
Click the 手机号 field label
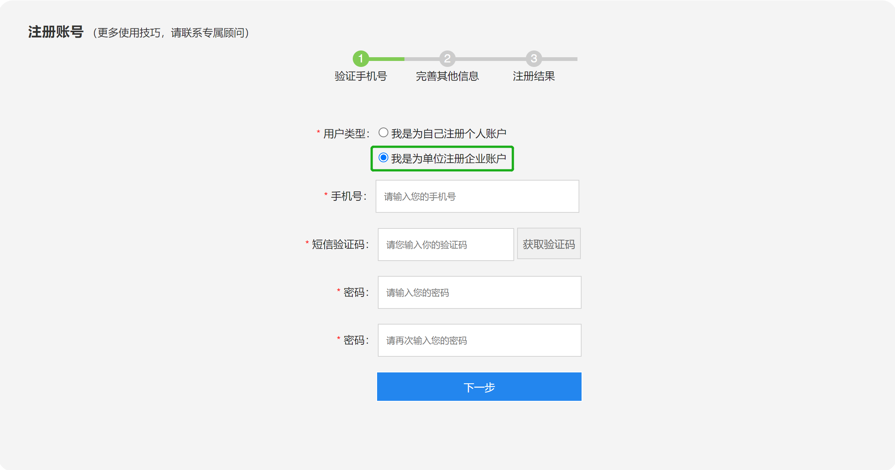click(347, 196)
